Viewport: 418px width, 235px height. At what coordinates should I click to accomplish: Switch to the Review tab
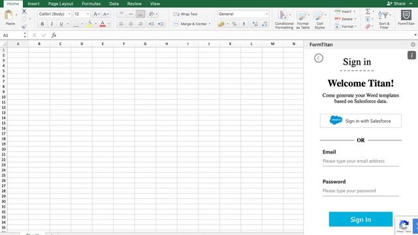pos(135,4)
